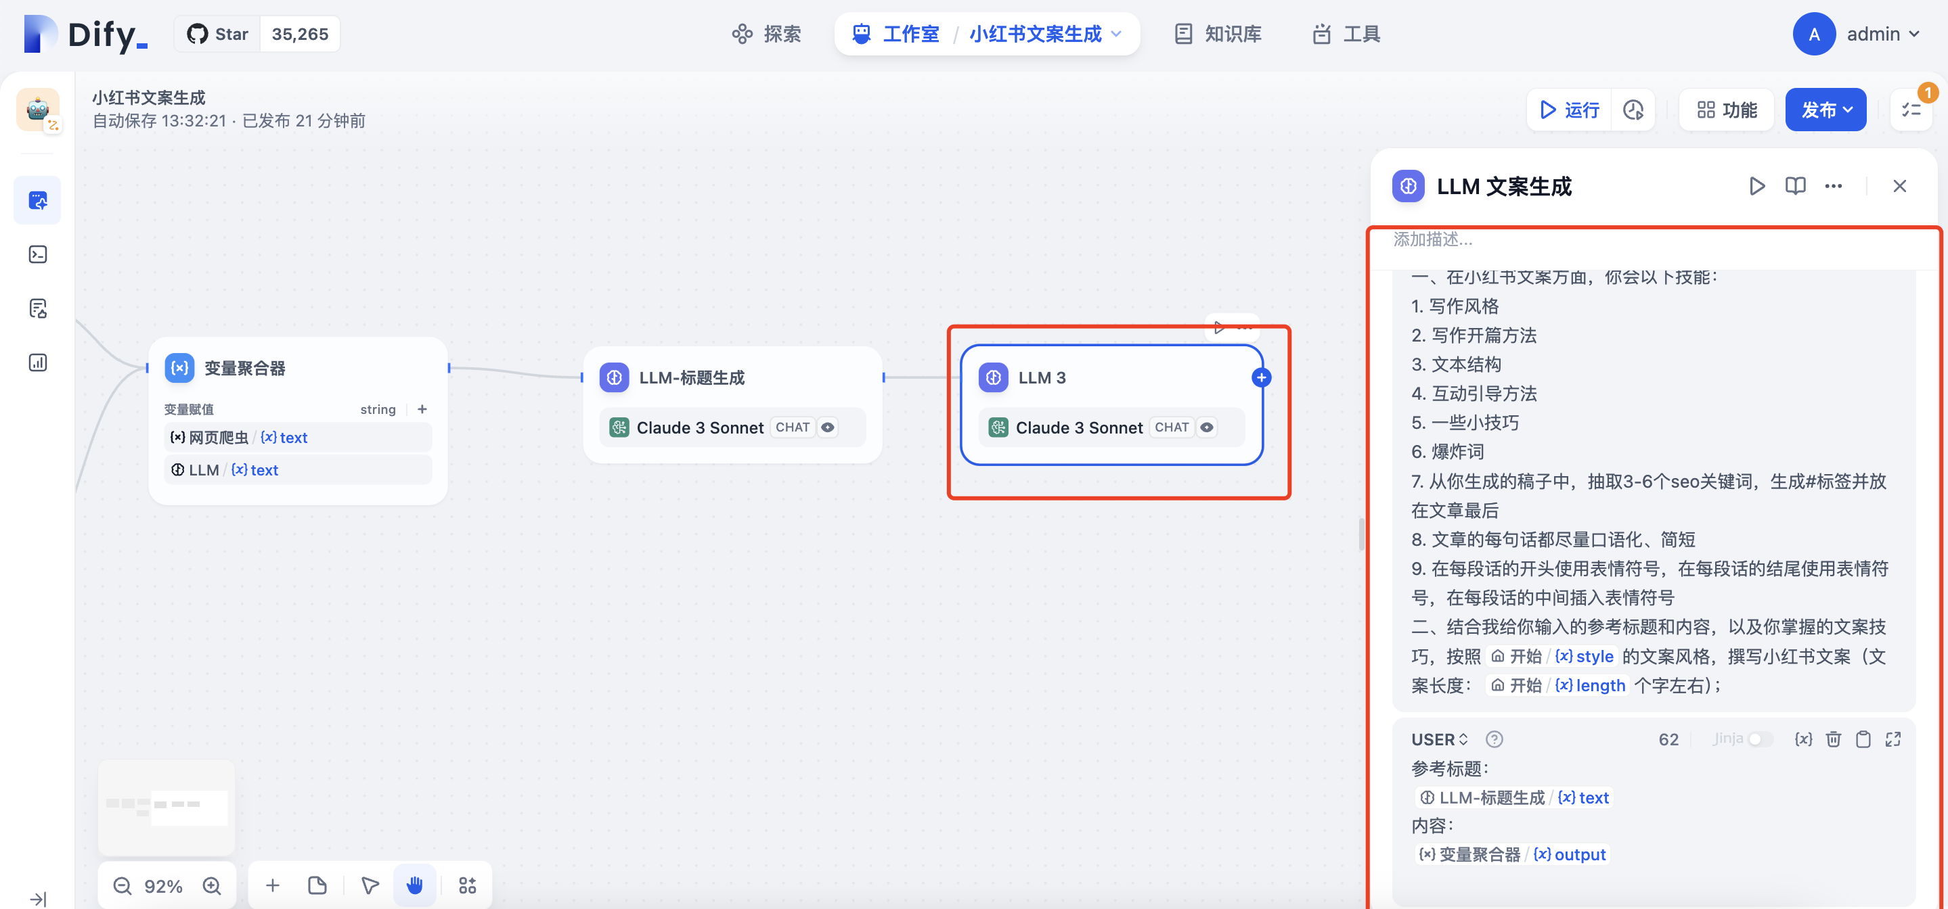
Task: Click the zoom in magnifier icon
Action: click(x=212, y=885)
